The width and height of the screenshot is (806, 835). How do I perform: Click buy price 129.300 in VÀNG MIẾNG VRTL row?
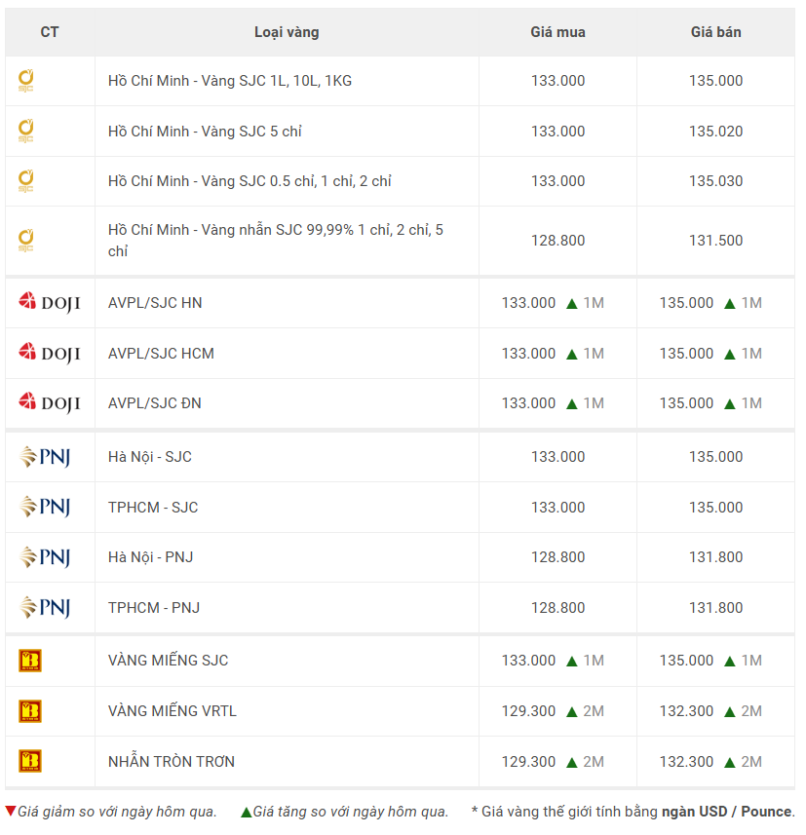[x=528, y=711]
